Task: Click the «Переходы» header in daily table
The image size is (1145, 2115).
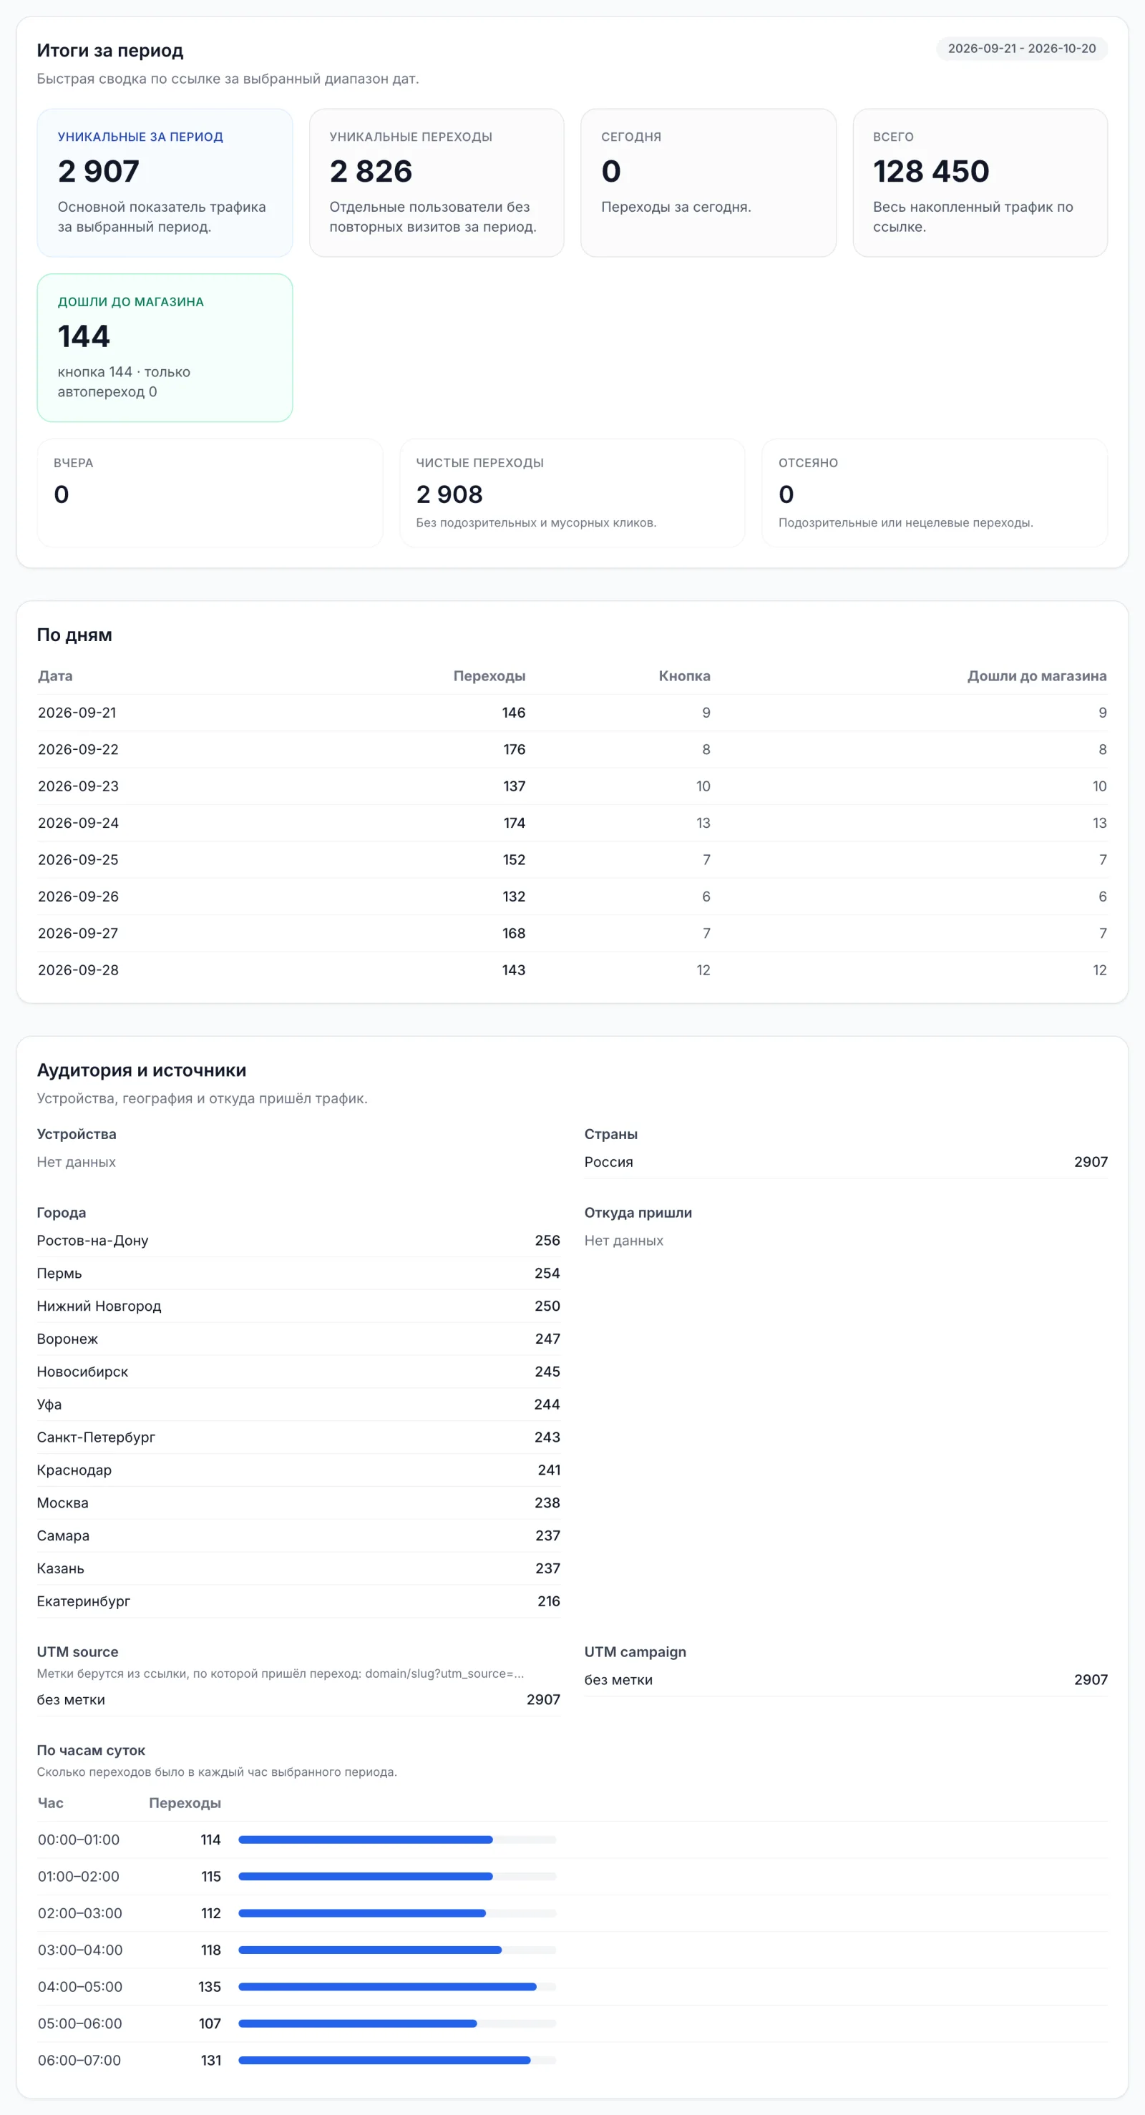Action: 489,675
